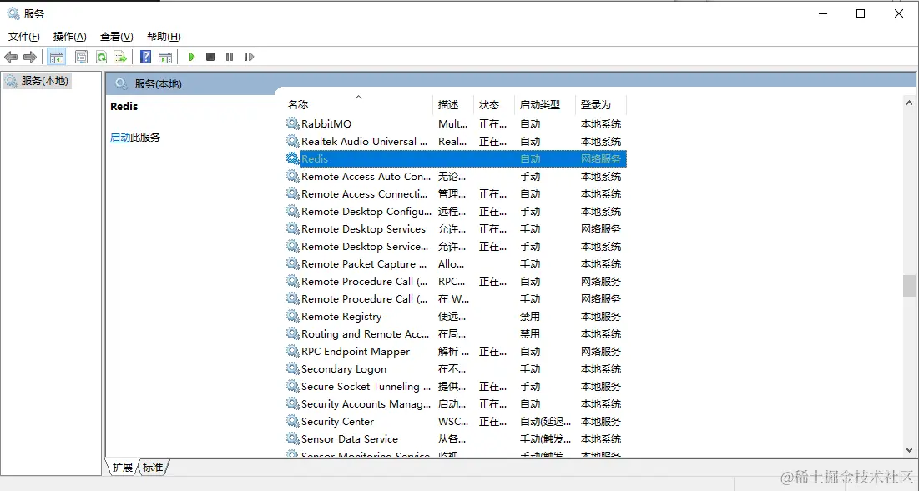The width and height of the screenshot is (919, 491).
Task: Click 网络服务 logon cell of Redis row
Action: point(601,158)
